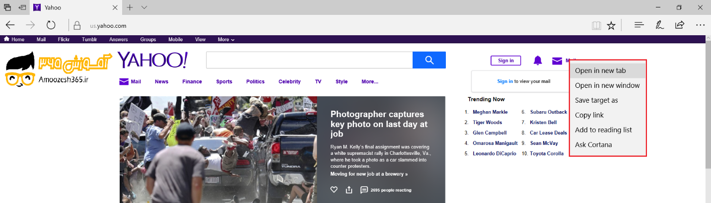
Task: Open headline Photographer captures key photo
Action: [x=378, y=124]
